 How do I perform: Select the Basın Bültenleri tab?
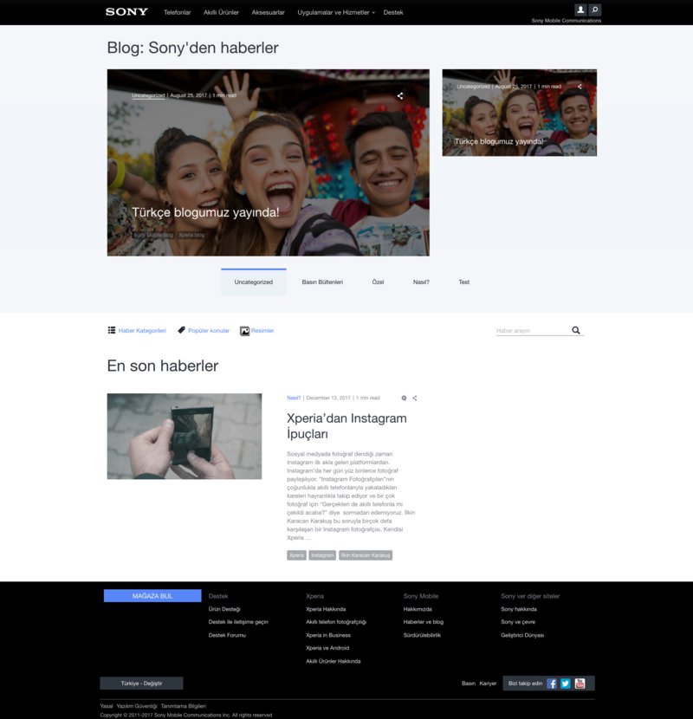pos(322,282)
